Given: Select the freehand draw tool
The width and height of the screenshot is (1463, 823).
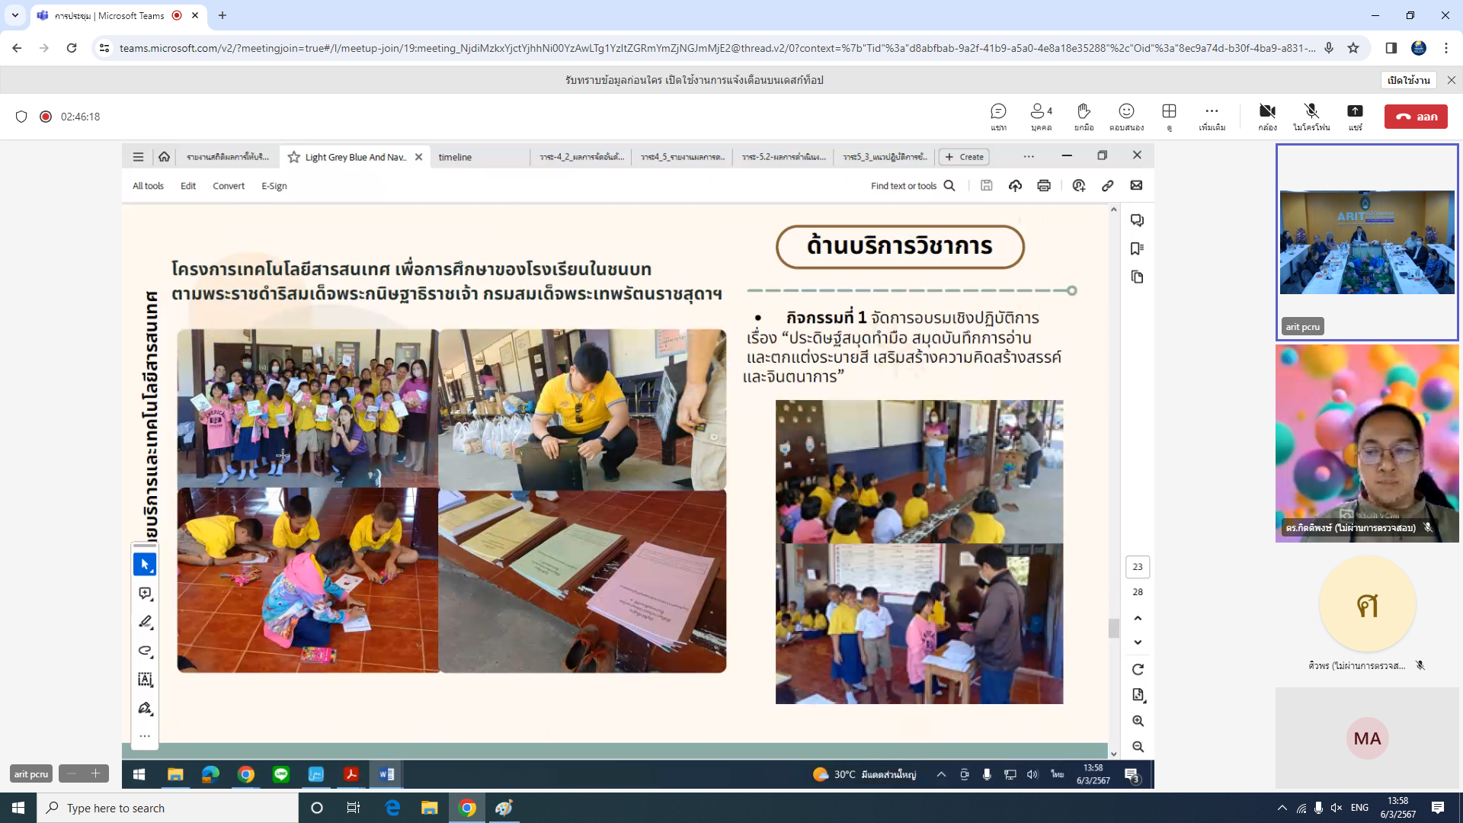Looking at the screenshot, I should point(145,651).
